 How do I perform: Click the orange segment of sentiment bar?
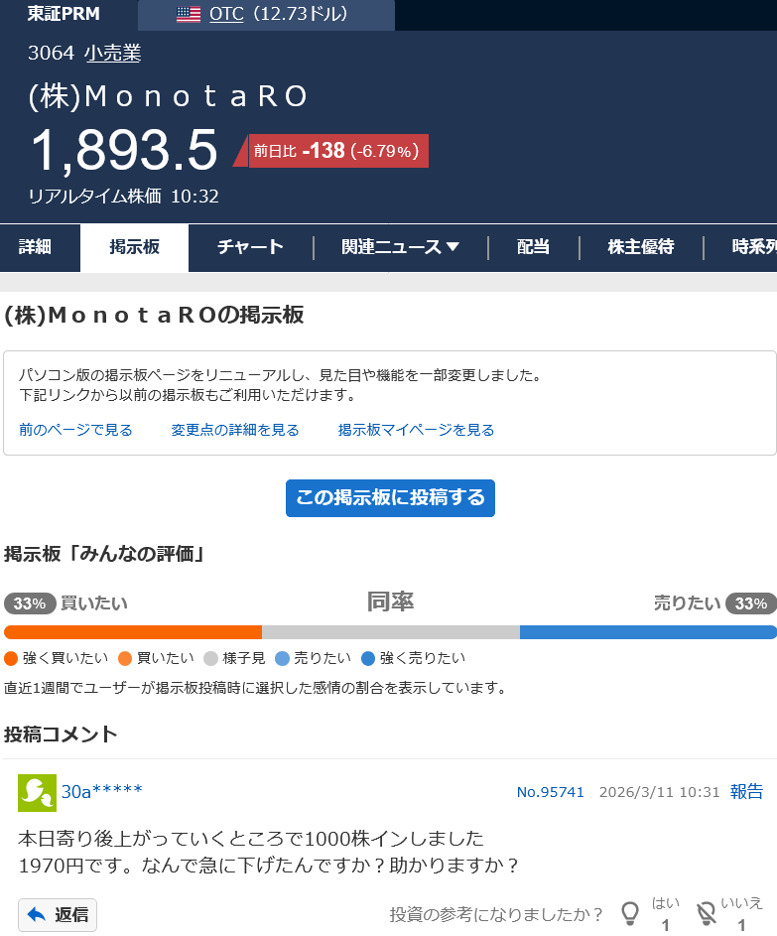[133, 632]
